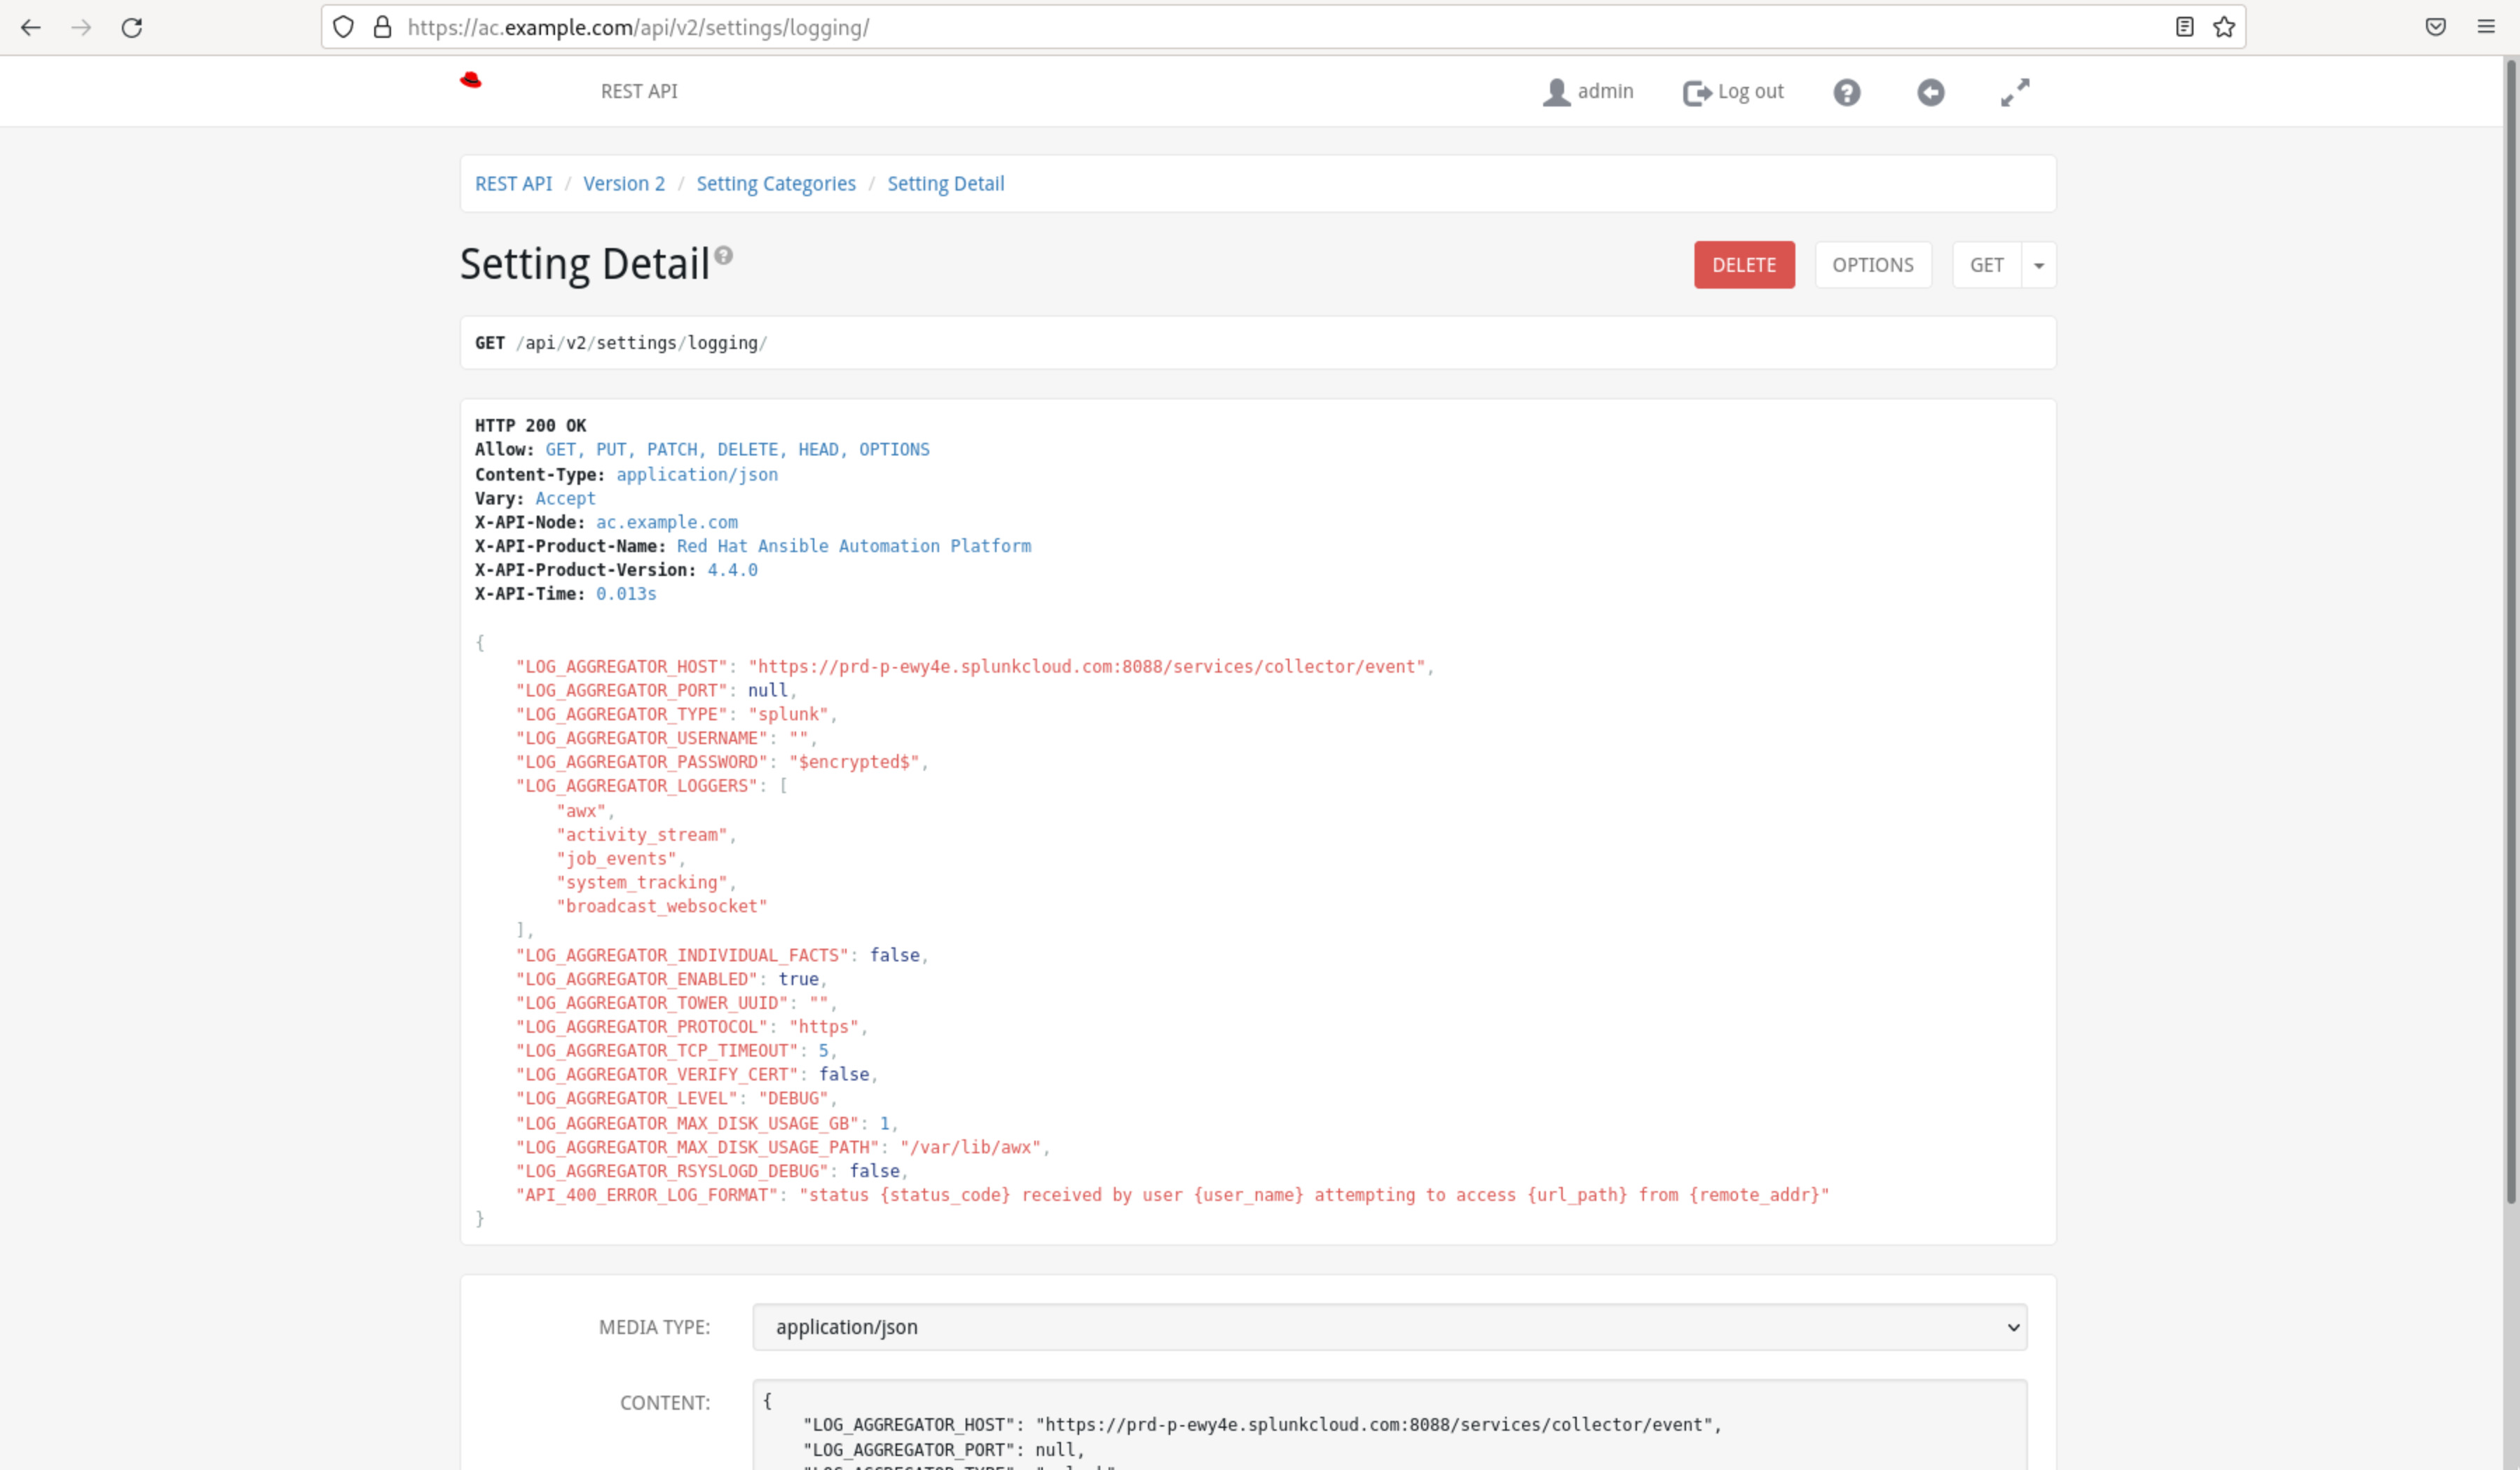2520x1470 pixels.
Task: Click the GET button
Action: pos(1986,265)
